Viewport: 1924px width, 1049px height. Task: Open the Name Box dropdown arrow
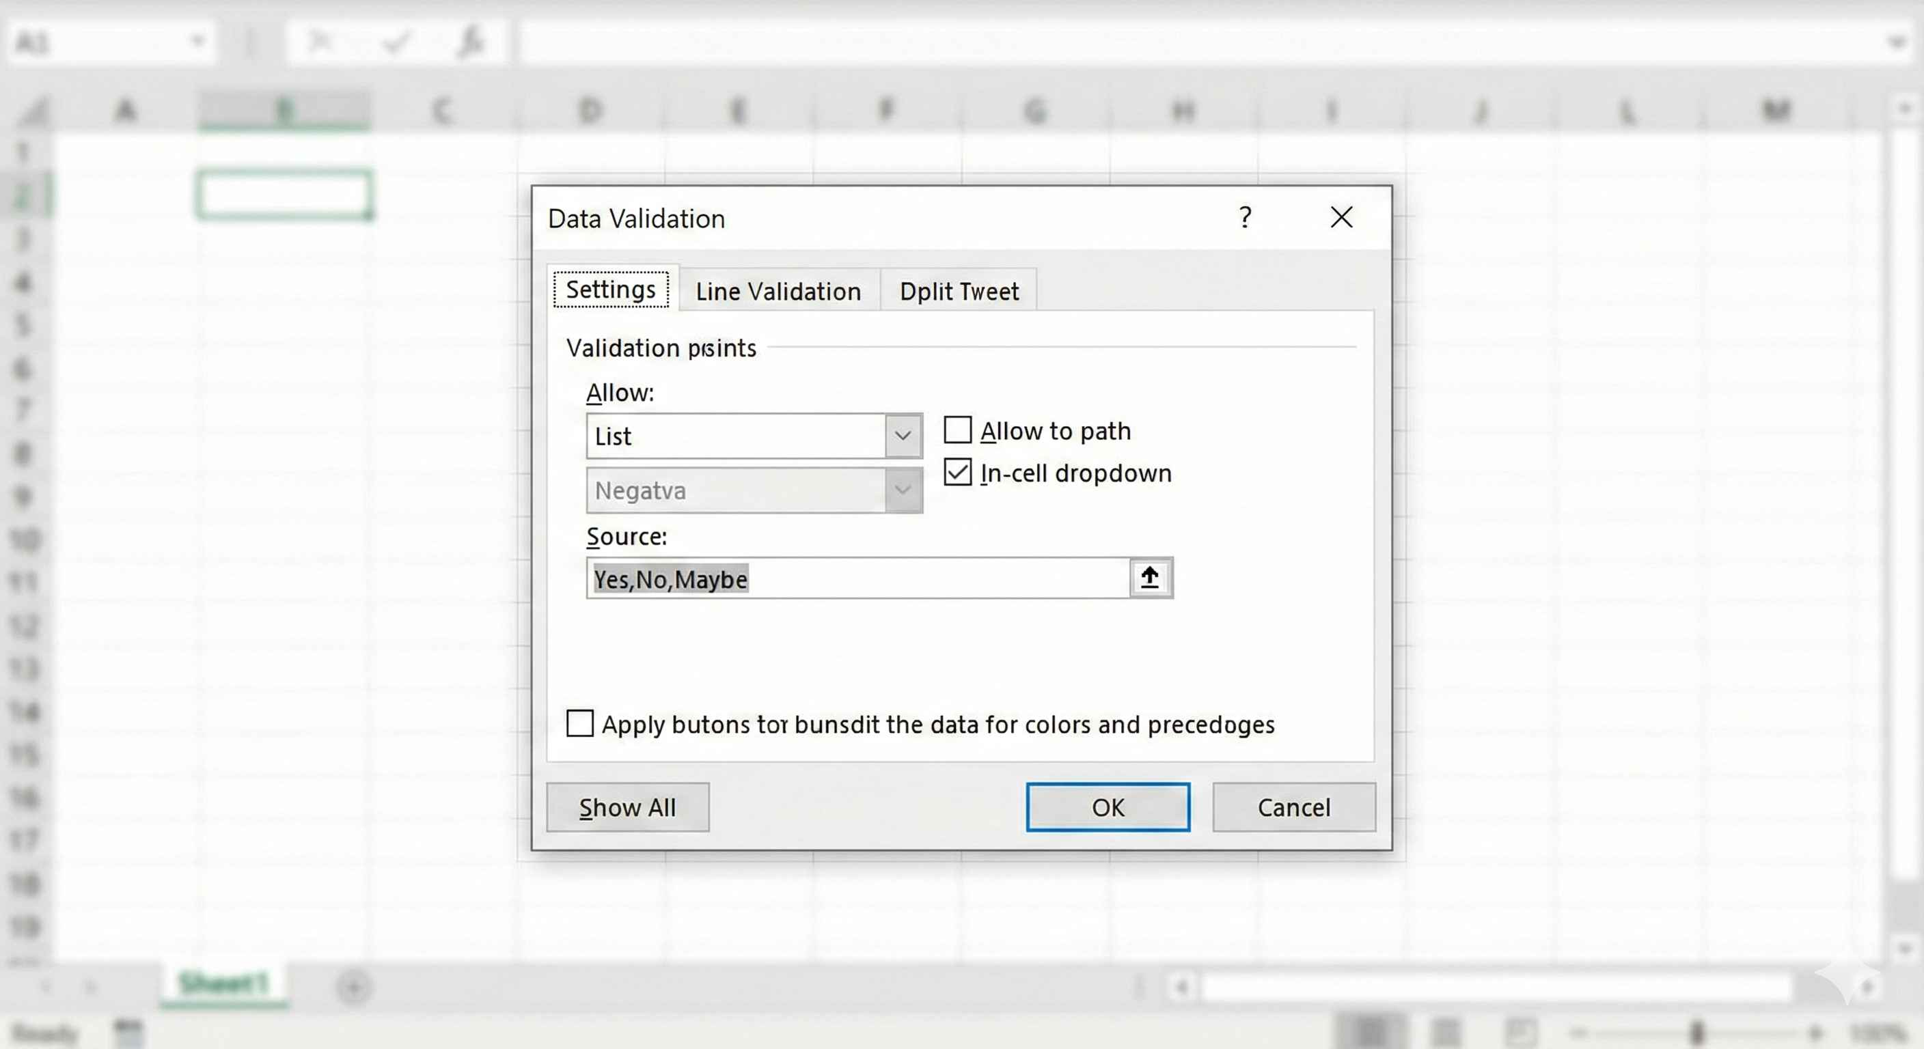pos(197,41)
